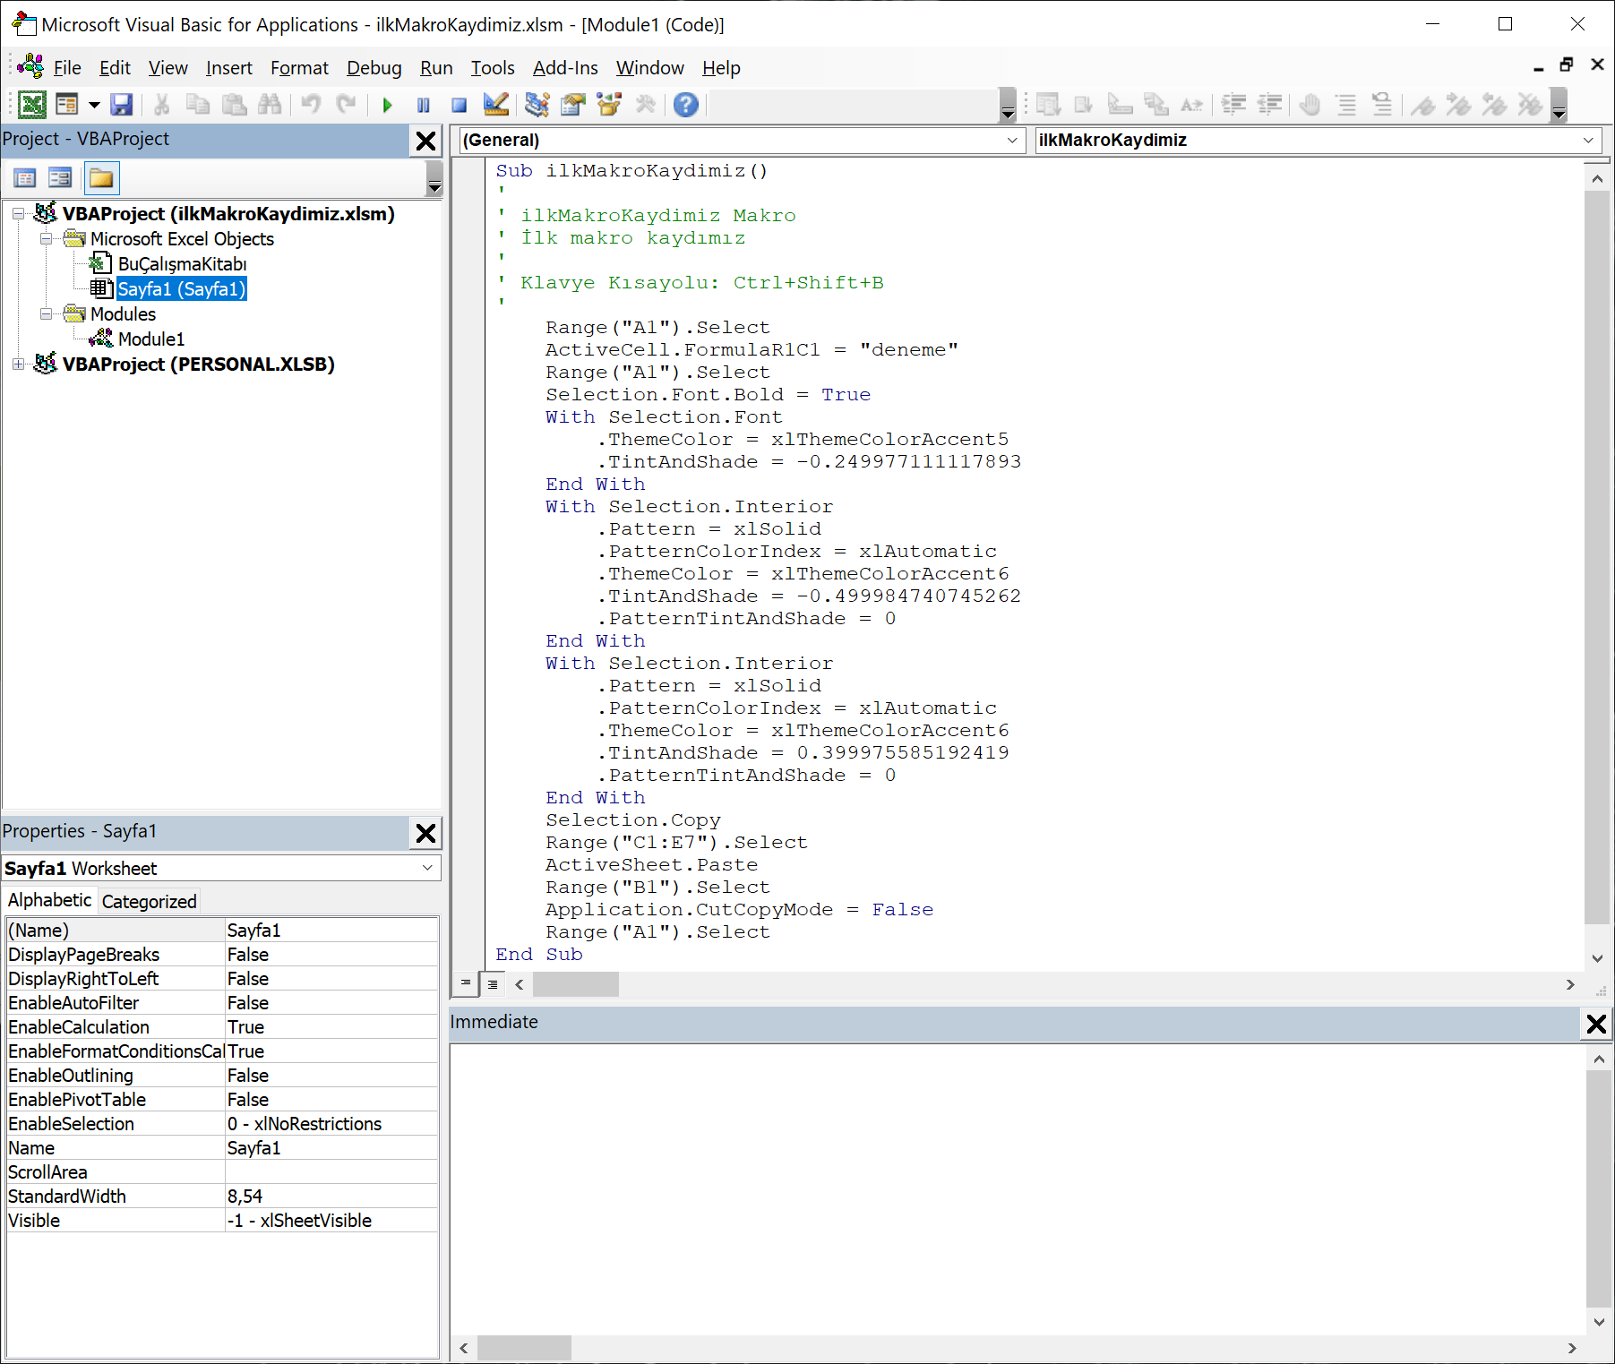The image size is (1615, 1364).
Task: Click the Save workbook disk icon
Action: point(121,106)
